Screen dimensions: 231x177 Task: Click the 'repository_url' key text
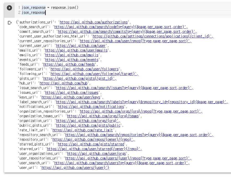coord(32,140)
